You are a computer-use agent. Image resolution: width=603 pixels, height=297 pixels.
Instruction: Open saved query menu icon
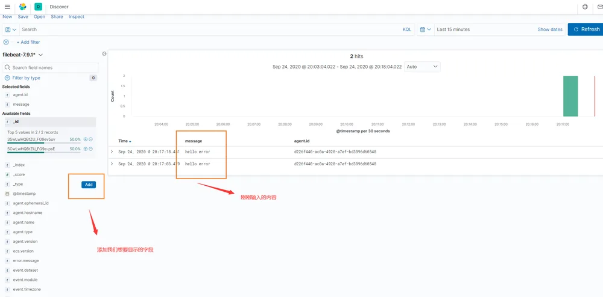click(11, 29)
